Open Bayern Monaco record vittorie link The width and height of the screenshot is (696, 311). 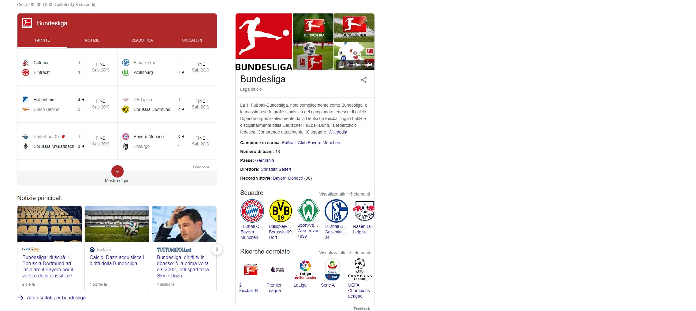tap(288, 178)
